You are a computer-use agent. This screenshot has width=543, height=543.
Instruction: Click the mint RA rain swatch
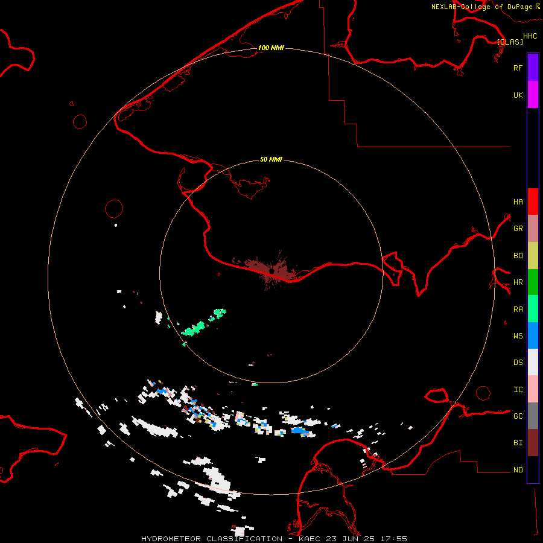click(533, 309)
